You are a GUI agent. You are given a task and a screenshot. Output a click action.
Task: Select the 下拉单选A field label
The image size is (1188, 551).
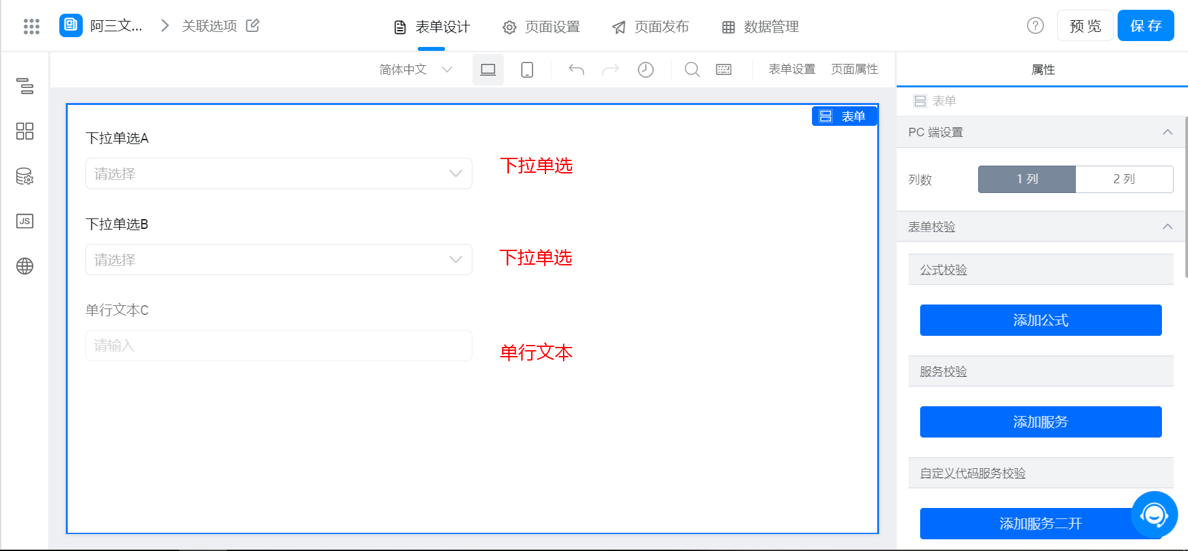point(117,138)
